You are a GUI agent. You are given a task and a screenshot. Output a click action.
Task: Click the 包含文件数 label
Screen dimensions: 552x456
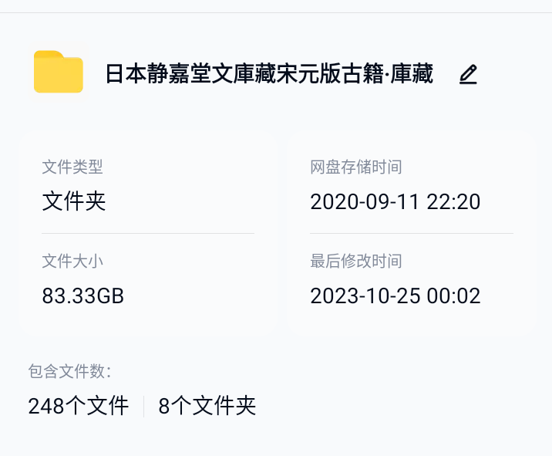click(x=70, y=372)
